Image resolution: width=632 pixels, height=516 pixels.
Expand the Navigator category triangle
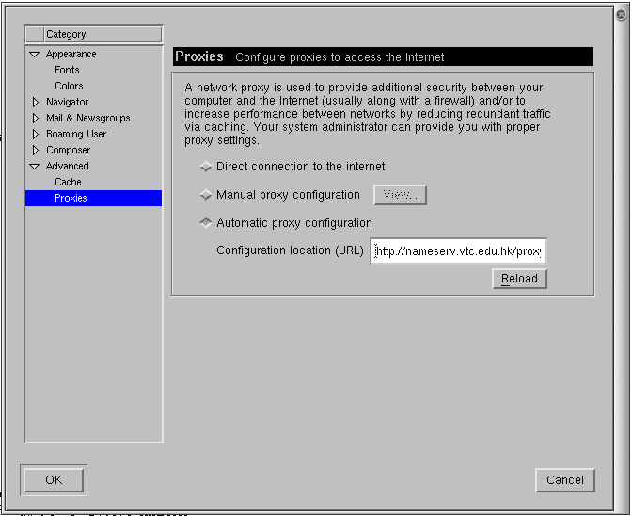pyautogui.click(x=36, y=102)
